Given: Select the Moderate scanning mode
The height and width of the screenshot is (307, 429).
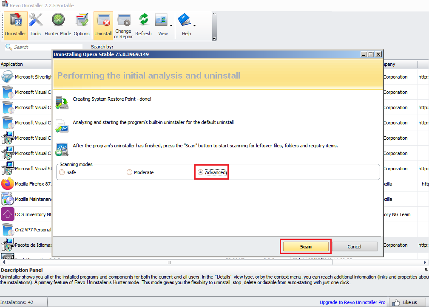Looking at the screenshot, I should 129,172.
